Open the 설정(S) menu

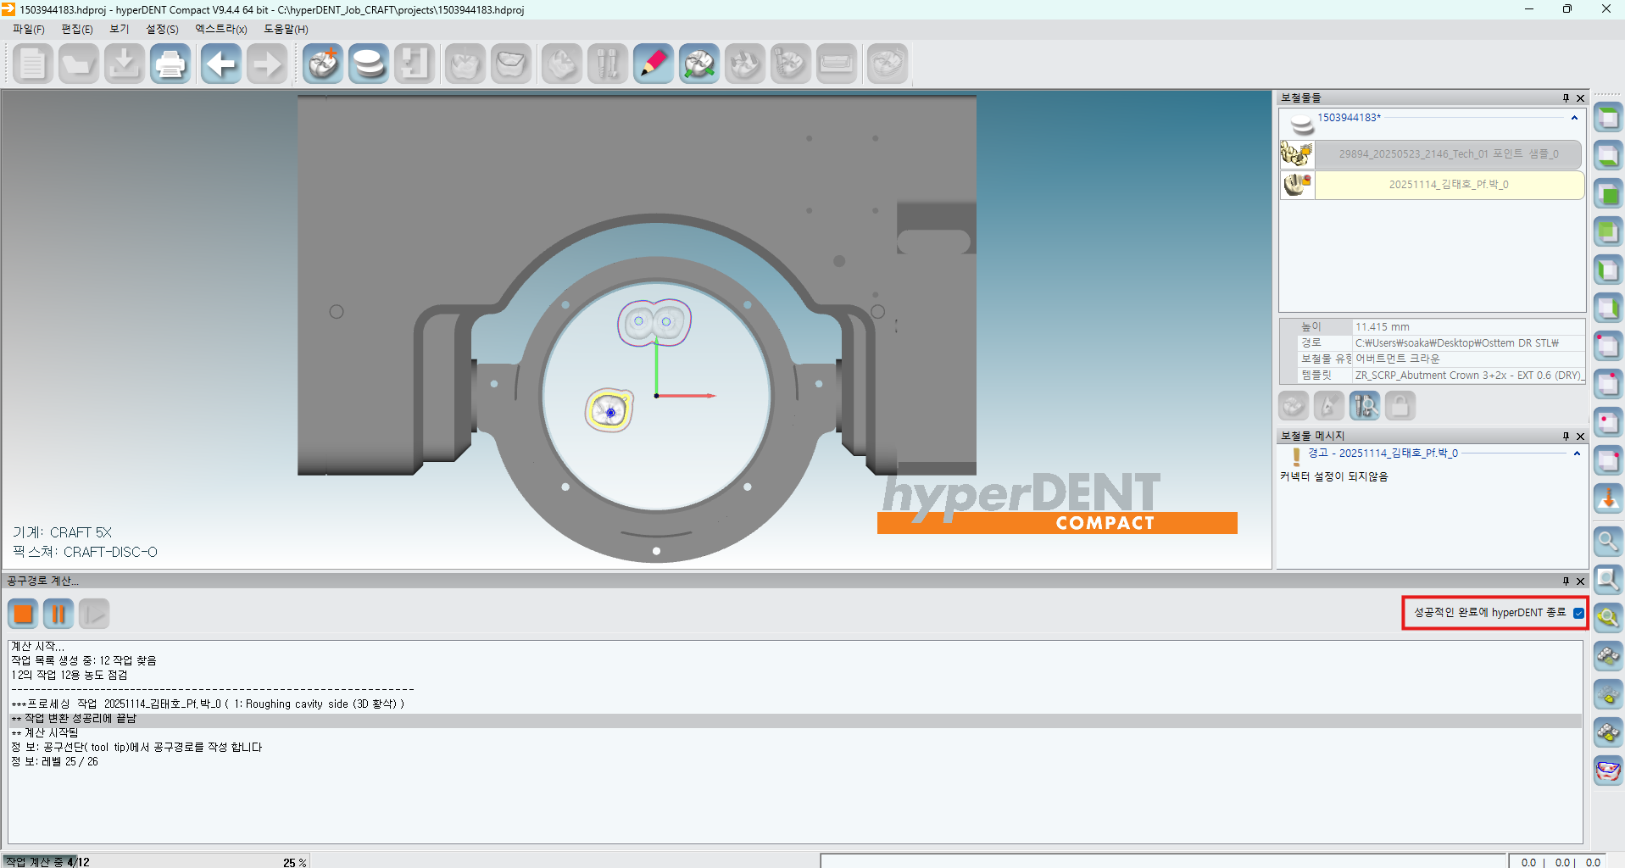pos(162,29)
